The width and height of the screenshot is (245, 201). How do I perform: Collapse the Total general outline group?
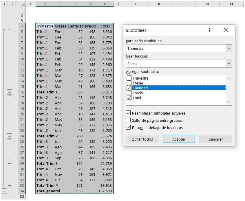pos(4,191)
